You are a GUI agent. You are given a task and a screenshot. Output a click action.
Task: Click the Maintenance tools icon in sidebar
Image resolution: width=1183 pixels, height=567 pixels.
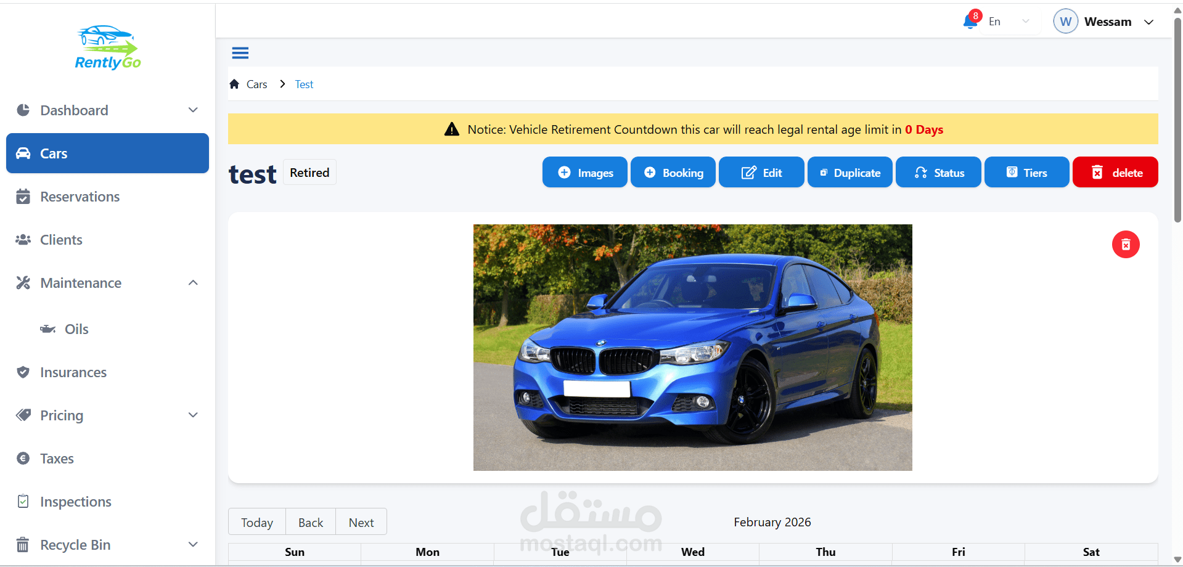[23, 283]
